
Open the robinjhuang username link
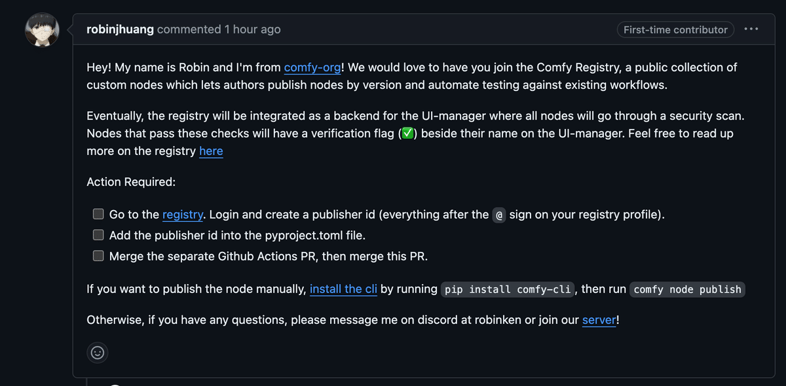pyautogui.click(x=121, y=29)
